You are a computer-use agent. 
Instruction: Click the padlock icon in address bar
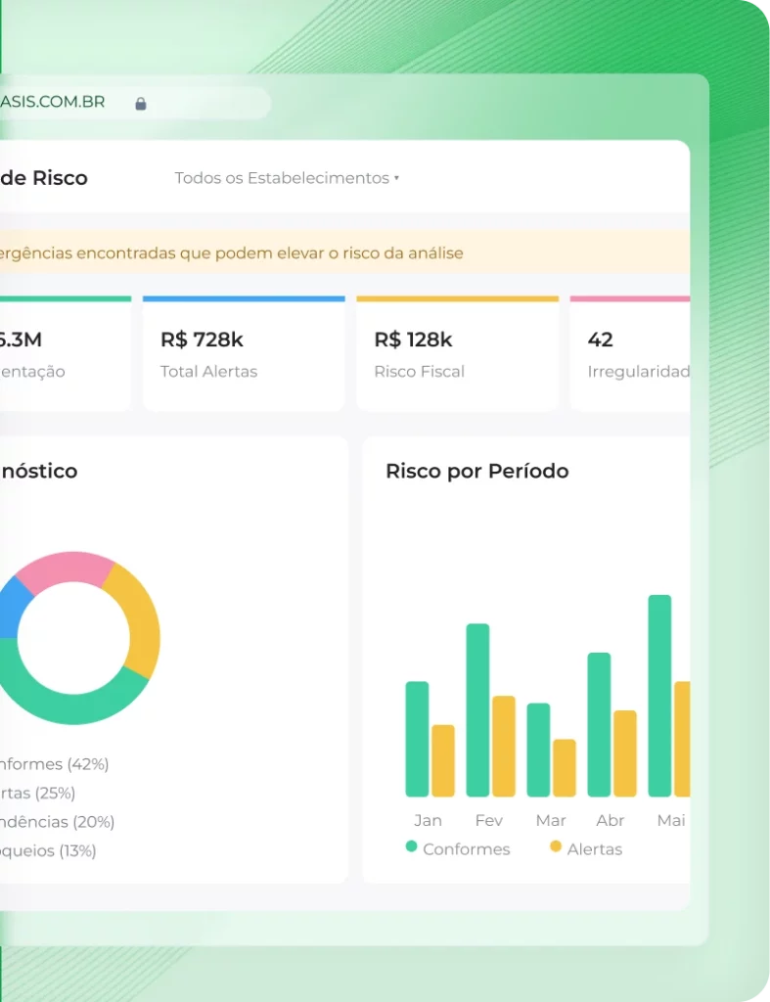coord(141,104)
